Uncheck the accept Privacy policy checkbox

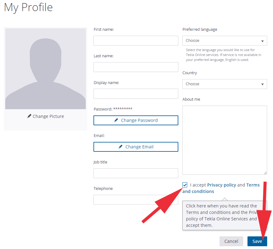185,185
